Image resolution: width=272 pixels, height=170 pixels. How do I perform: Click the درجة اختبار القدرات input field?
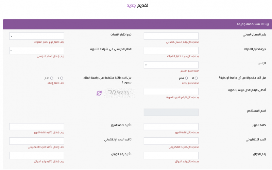pos(171,50)
